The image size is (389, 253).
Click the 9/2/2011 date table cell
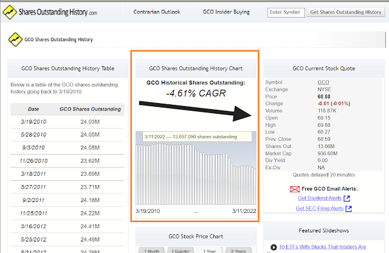point(33,200)
